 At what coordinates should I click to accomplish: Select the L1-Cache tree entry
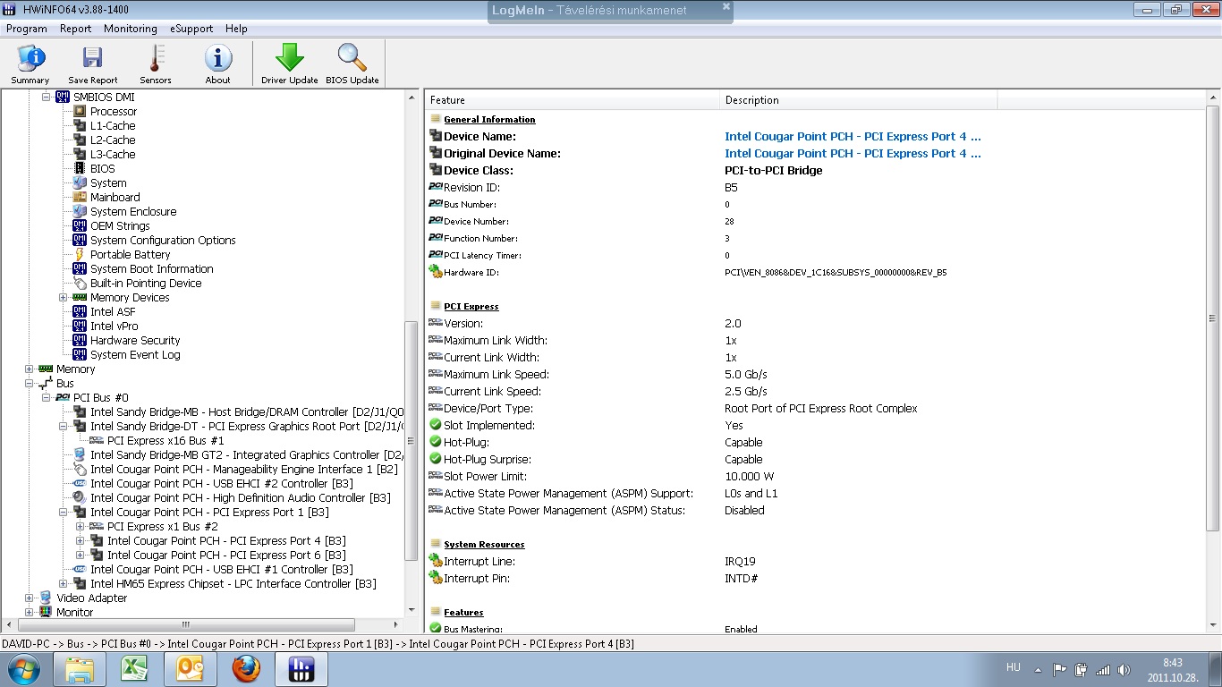tap(113, 125)
